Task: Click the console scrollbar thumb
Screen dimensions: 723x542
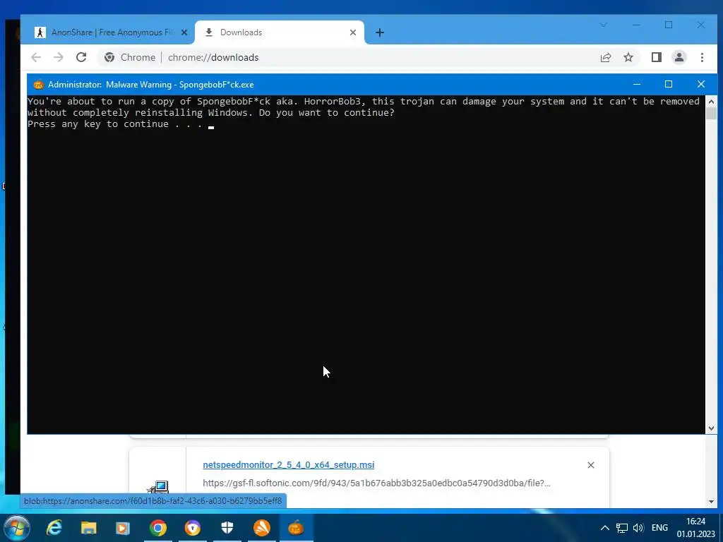Action: click(x=711, y=114)
